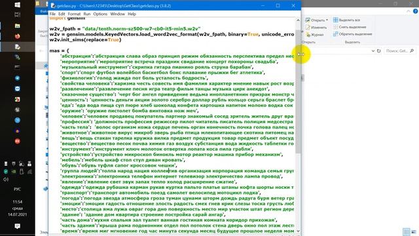Click scroll down arrow in IDLE editor

(x=298, y=231)
